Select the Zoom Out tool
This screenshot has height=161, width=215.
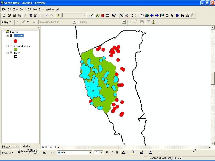(127, 15)
